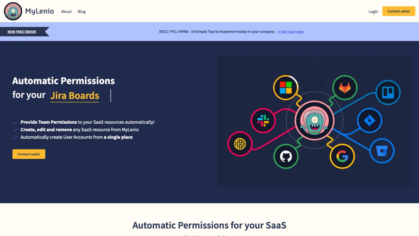This screenshot has width=419, height=236.
Task: Click the Keeper yellow logo icon
Action: click(x=240, y=144)
